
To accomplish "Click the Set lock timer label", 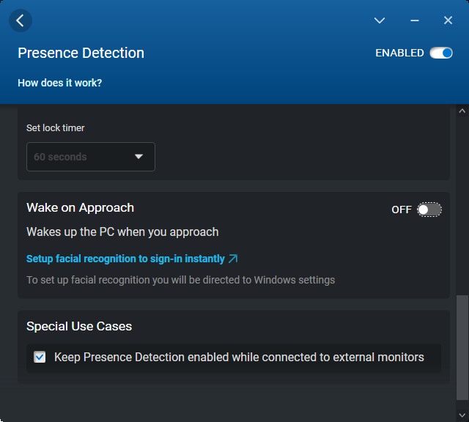I will 56,127.
